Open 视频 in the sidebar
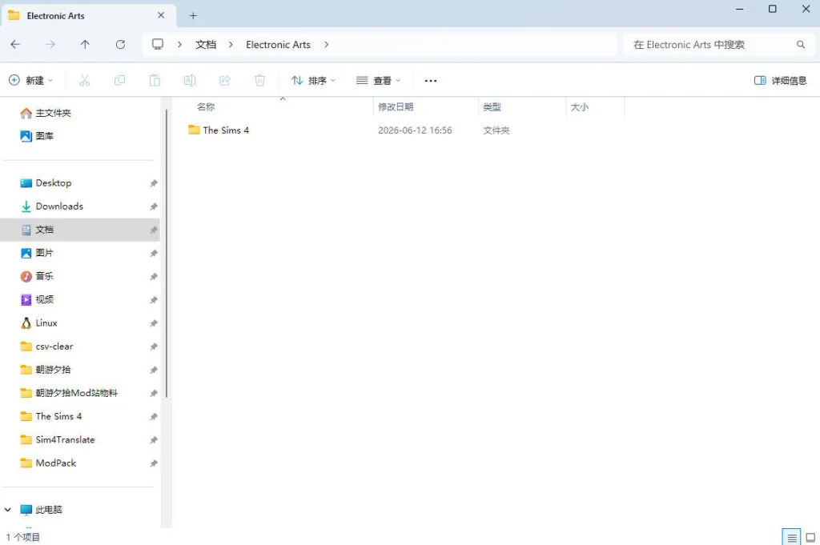820x545 pixels. pyautogui.click(x=45, y=299)
